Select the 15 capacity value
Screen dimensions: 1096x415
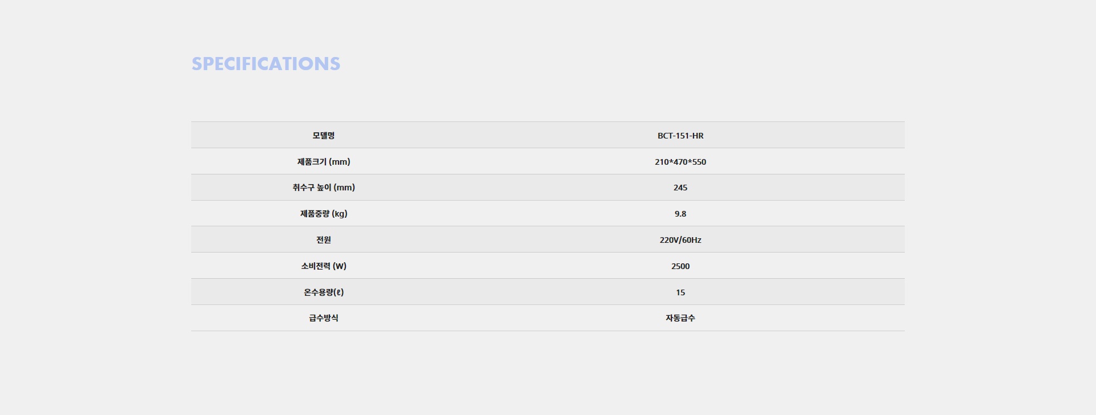680,292
